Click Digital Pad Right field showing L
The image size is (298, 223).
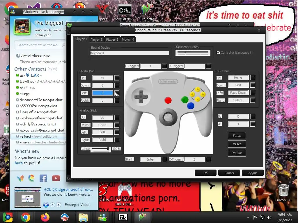[103, 100]
